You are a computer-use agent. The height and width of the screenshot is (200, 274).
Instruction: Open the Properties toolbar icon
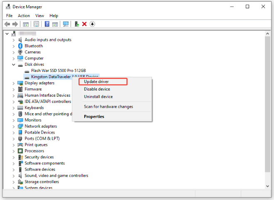(37, 24)
